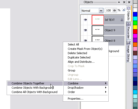Viewport: 138px width, 109px height.
Task: Hide the 3d TEXT object eye icon
Action: point(85,20)
